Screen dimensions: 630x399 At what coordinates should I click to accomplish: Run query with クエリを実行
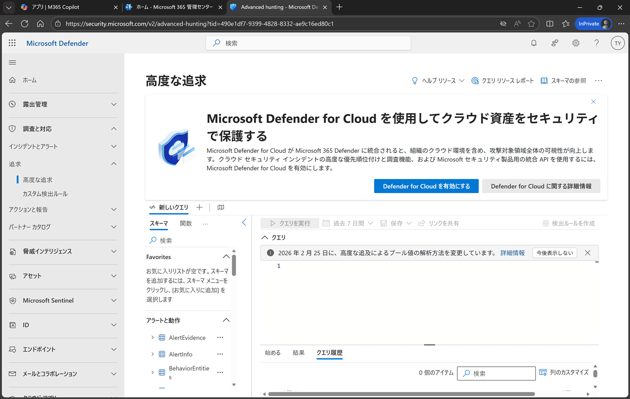[x=290, y=223]
